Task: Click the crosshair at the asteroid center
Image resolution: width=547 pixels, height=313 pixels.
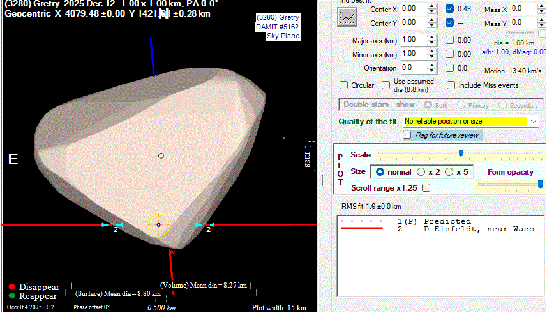Action: [x=161, y=156]
